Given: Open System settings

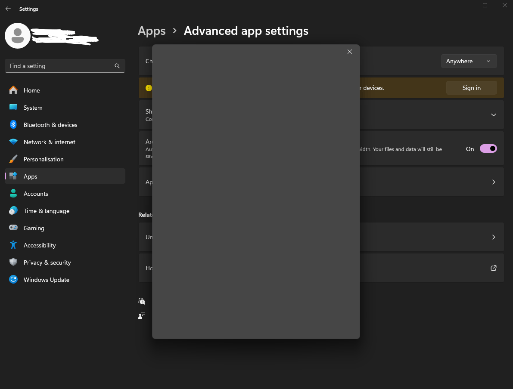Looking at the screenshot, I should click(x=65, y=108).
